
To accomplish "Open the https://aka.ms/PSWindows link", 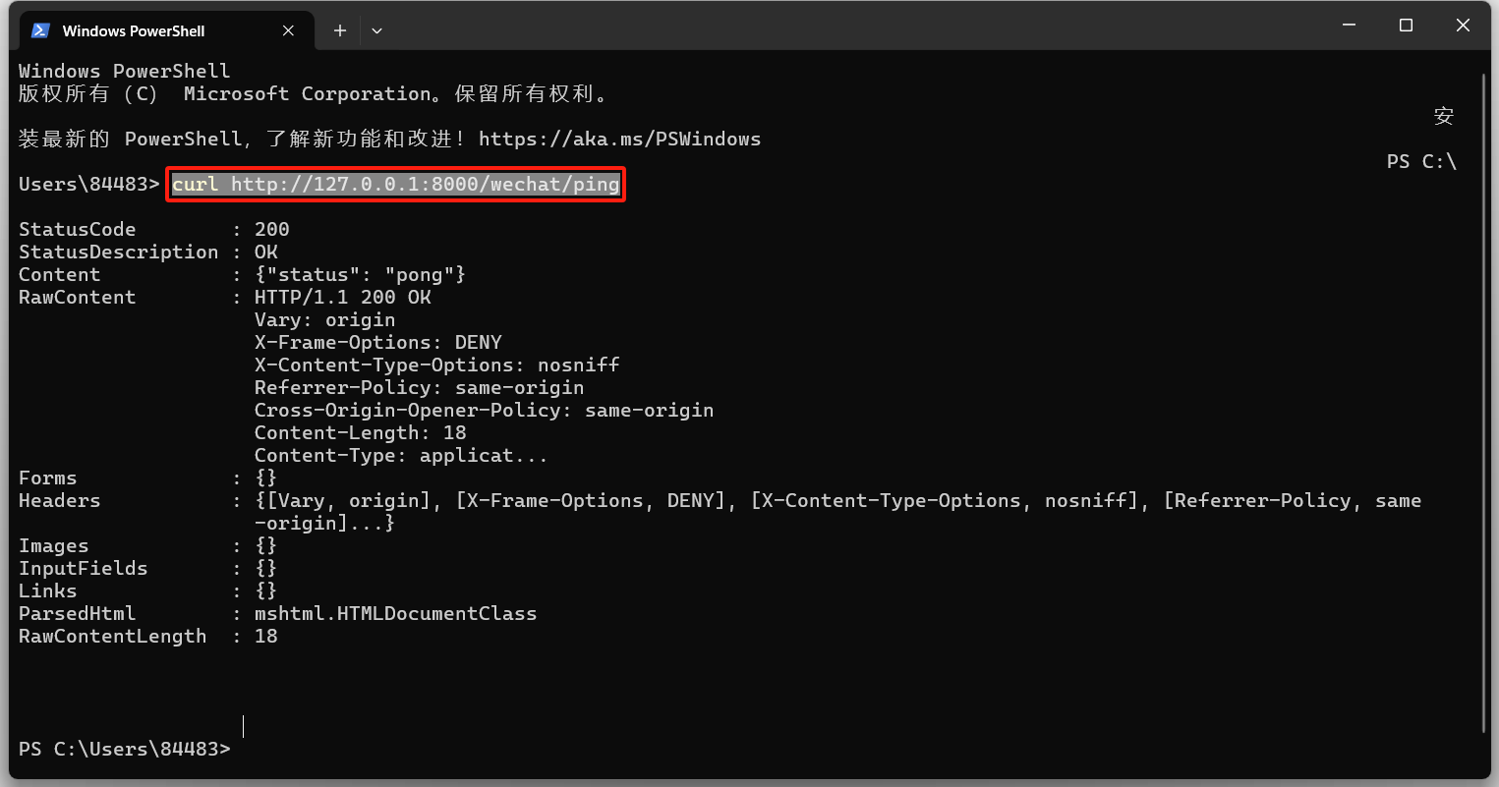I will [619, 140].
